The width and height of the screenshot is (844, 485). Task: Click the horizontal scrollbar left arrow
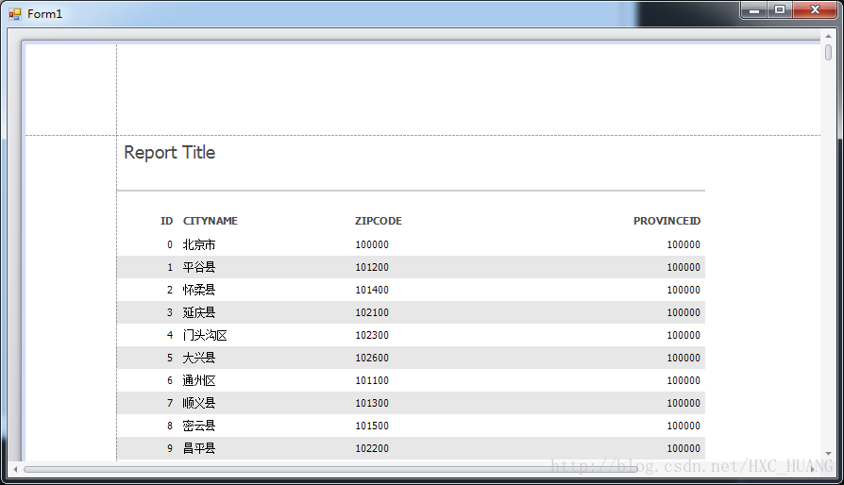point(15,469)
